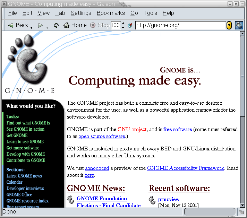This screenshot has height=218, width=247.
Task: Open the Tools menu
Action: pos(150,13)
